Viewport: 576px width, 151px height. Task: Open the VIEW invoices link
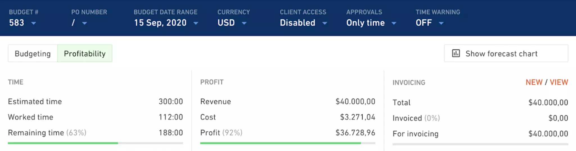(x=559, y=82)
